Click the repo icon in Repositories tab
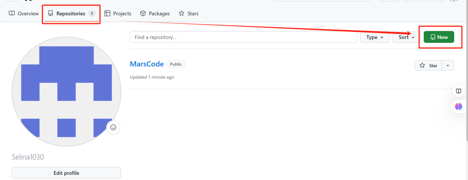 click(51, 13)
